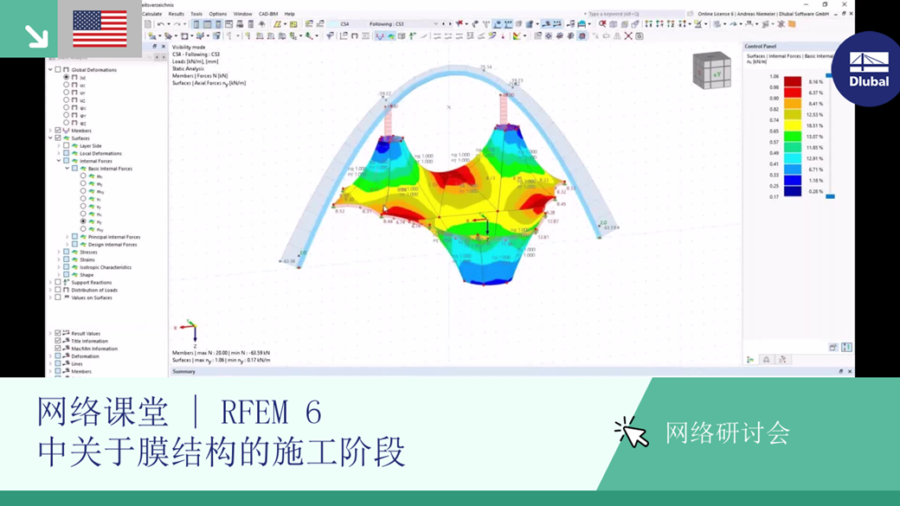Click the red X delete icon on the toolbar
Image resolution: width=900 pixels, height=506 pixels.
628,35
